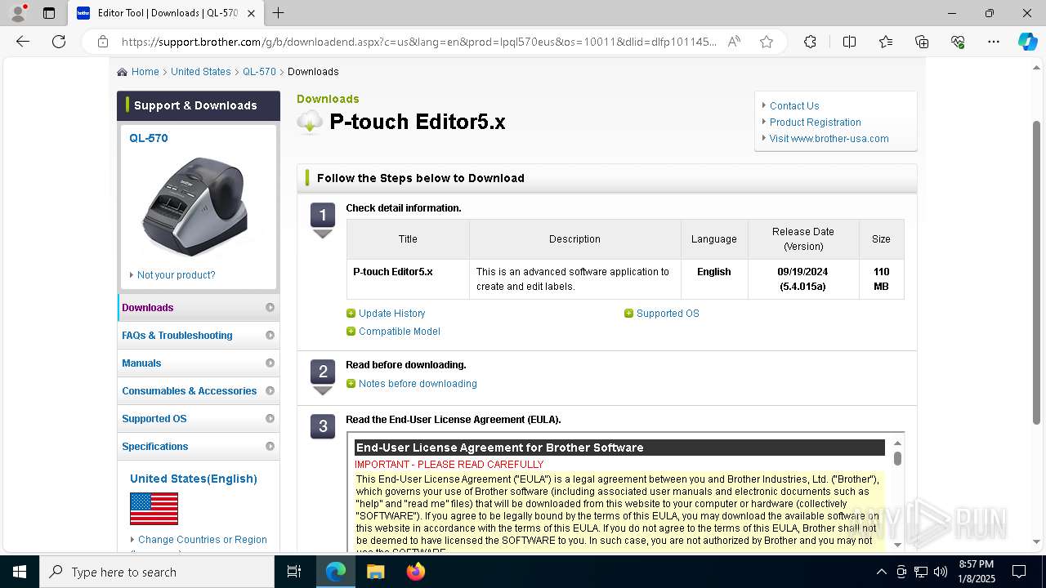
Task: Click EULA box scroll up arrow
Action: tap(897, 443)
